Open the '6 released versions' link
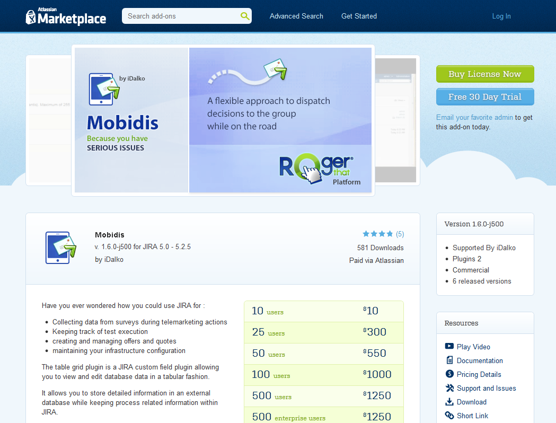Viewport: 556px width, 423px height. tap(481, 281)
